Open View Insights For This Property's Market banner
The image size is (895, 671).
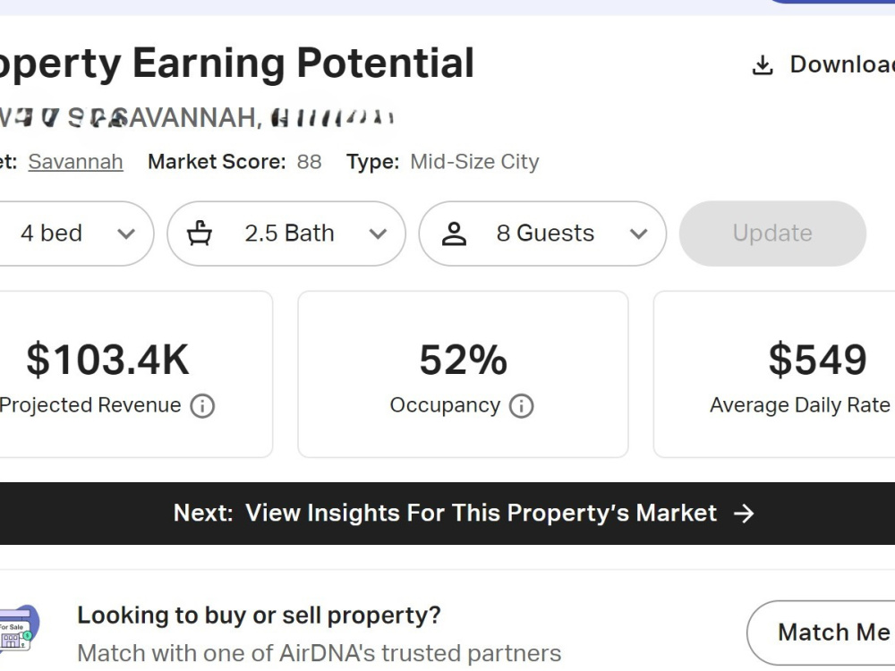447,514
